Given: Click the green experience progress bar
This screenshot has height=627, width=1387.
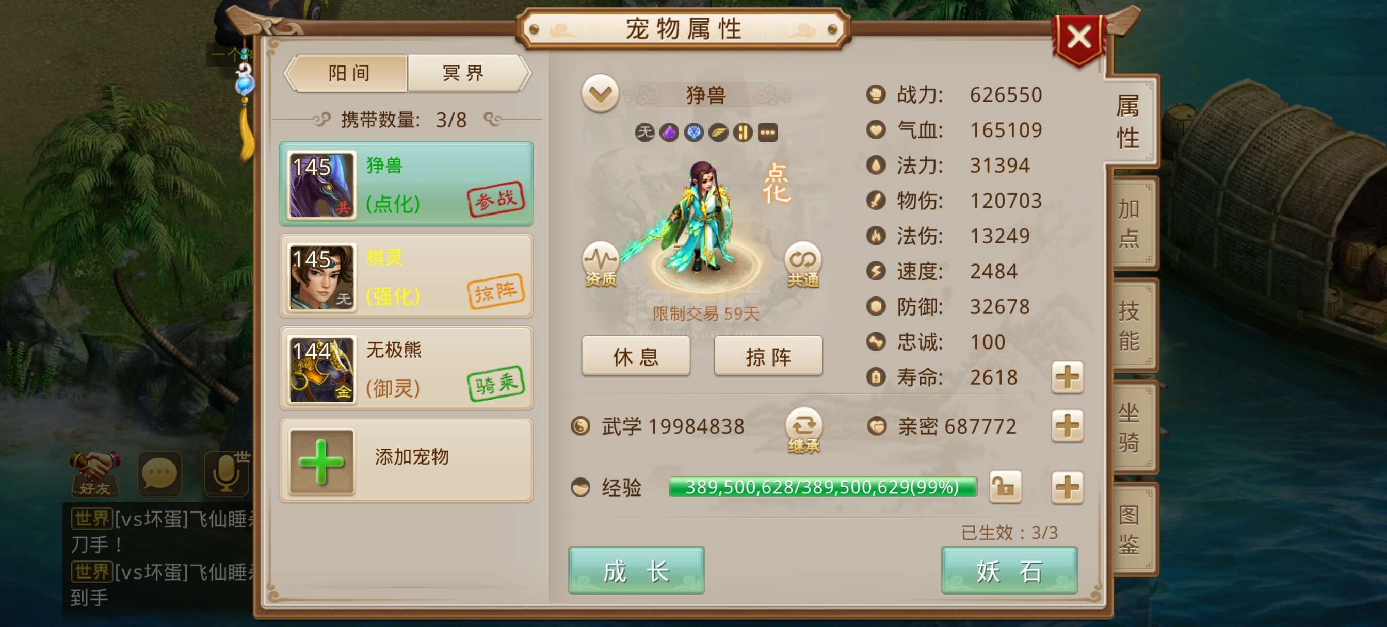Looking at the screenshot, I should [x=822, y=487].
